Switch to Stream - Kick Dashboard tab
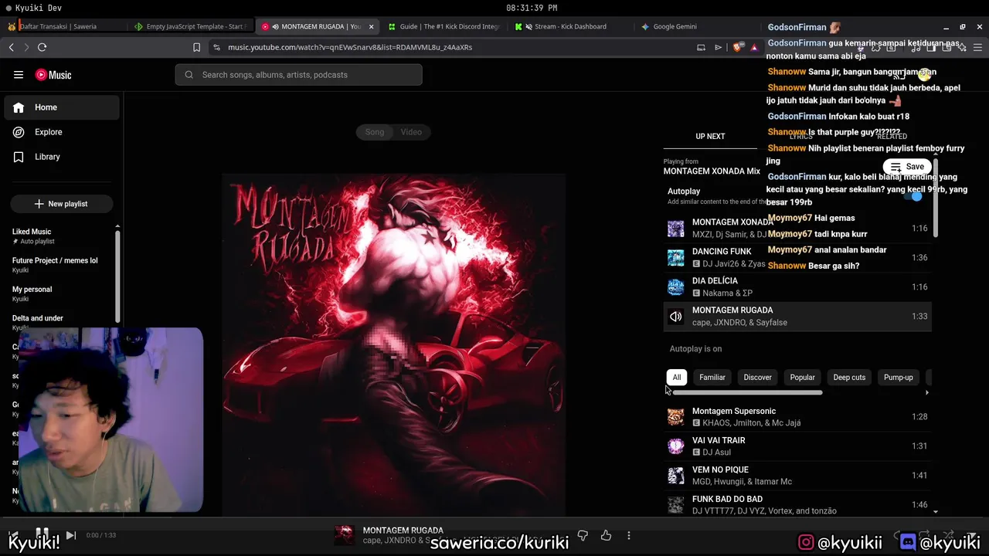 click(x=570, y=26)
